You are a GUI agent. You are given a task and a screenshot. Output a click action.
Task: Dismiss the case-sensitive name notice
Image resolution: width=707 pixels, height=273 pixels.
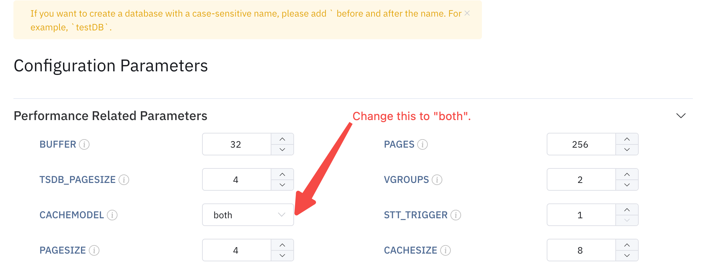pyautogui.click(x=467, y=13)
